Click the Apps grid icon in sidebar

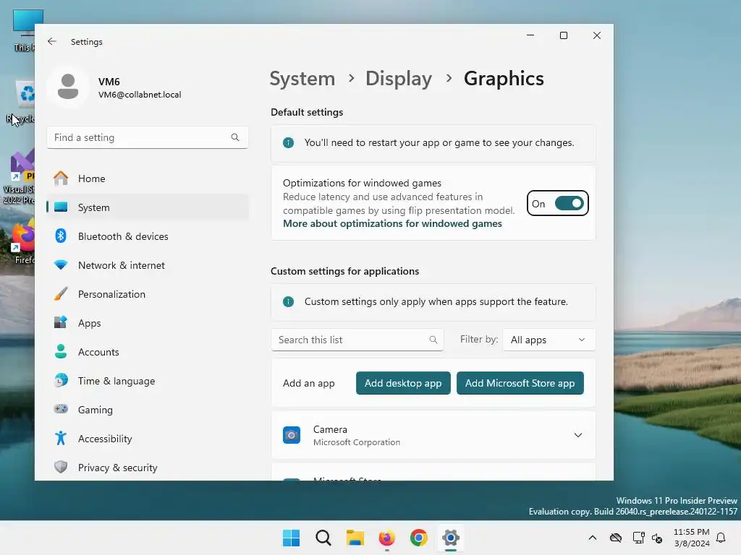(x=61, y=322)
